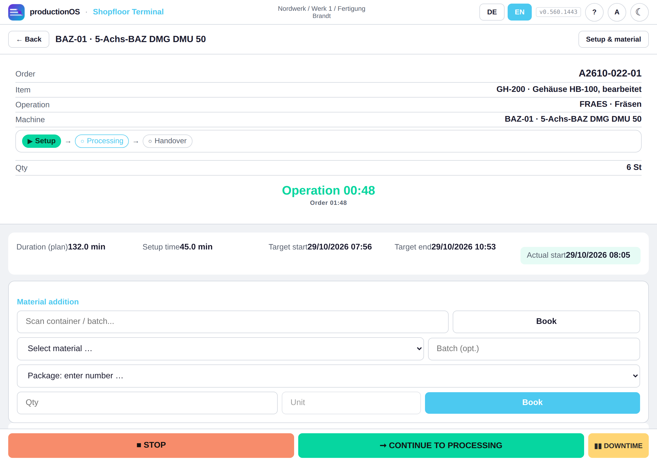Expand the Select material dropdown

220,349
